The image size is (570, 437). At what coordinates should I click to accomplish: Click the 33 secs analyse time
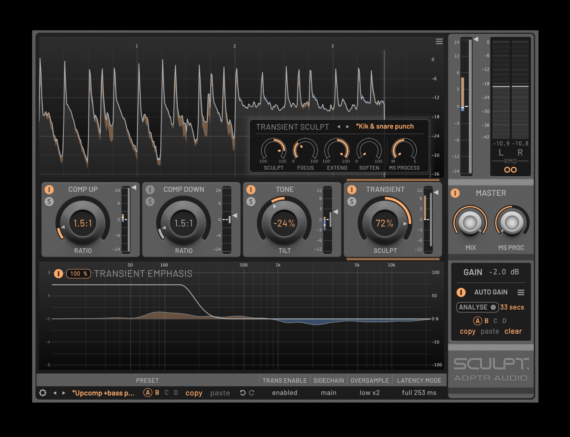[512, 307]
